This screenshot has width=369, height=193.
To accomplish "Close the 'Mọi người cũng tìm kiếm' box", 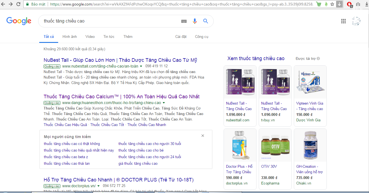I will (x=203, y=136).
